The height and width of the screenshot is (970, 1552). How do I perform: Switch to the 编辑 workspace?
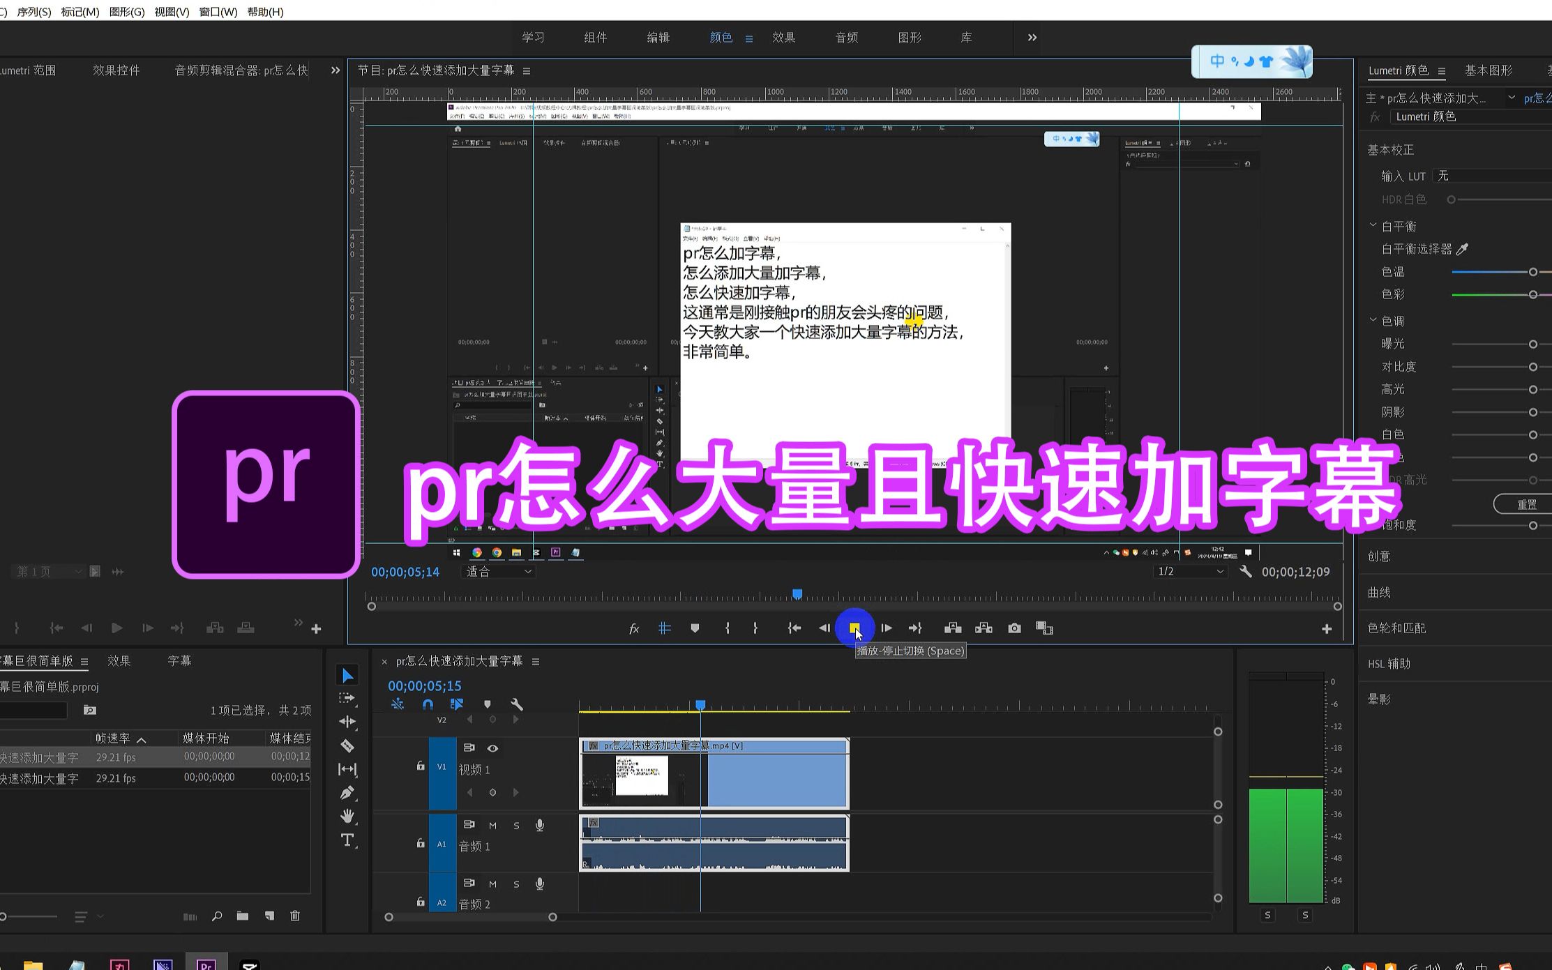click(x=658, y=38)
